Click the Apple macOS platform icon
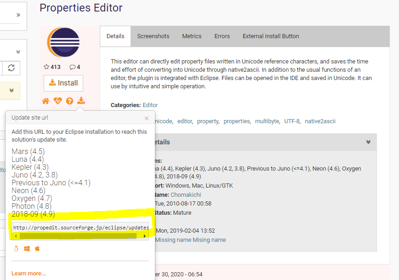The height and width of the screenshot is (280, 399). [37, 248]
